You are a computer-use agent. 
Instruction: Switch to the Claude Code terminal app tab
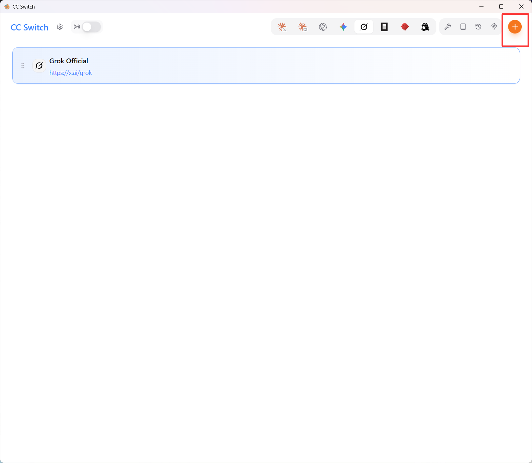click(x=282, y=27)
